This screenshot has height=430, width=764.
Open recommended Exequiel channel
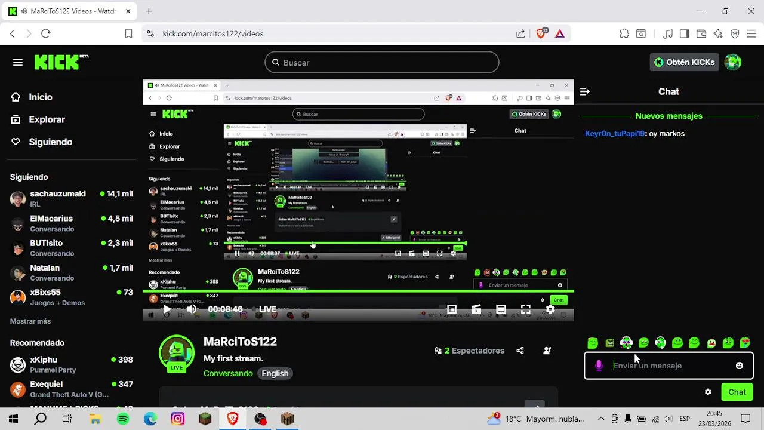tap(72, 389)
